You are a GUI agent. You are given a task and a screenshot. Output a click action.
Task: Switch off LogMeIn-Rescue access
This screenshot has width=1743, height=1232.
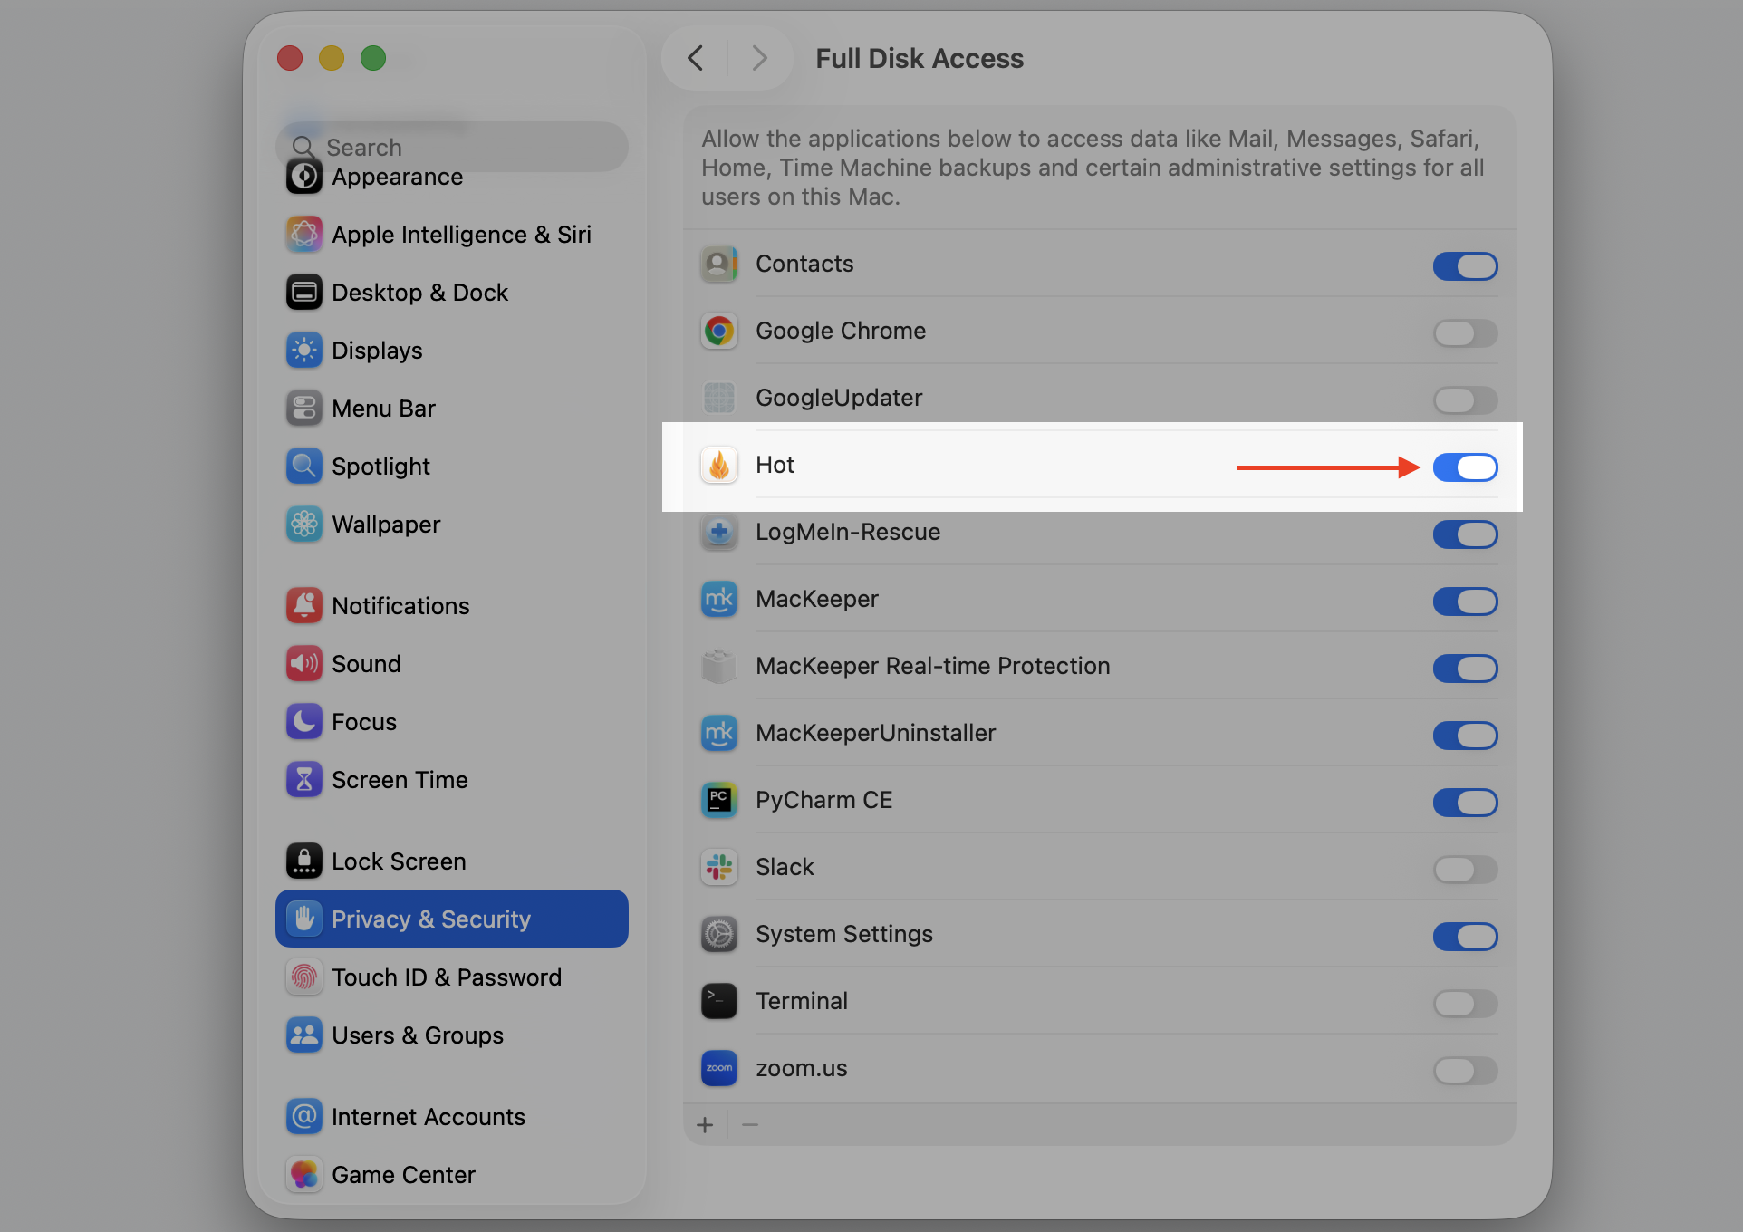point(1465,534)
